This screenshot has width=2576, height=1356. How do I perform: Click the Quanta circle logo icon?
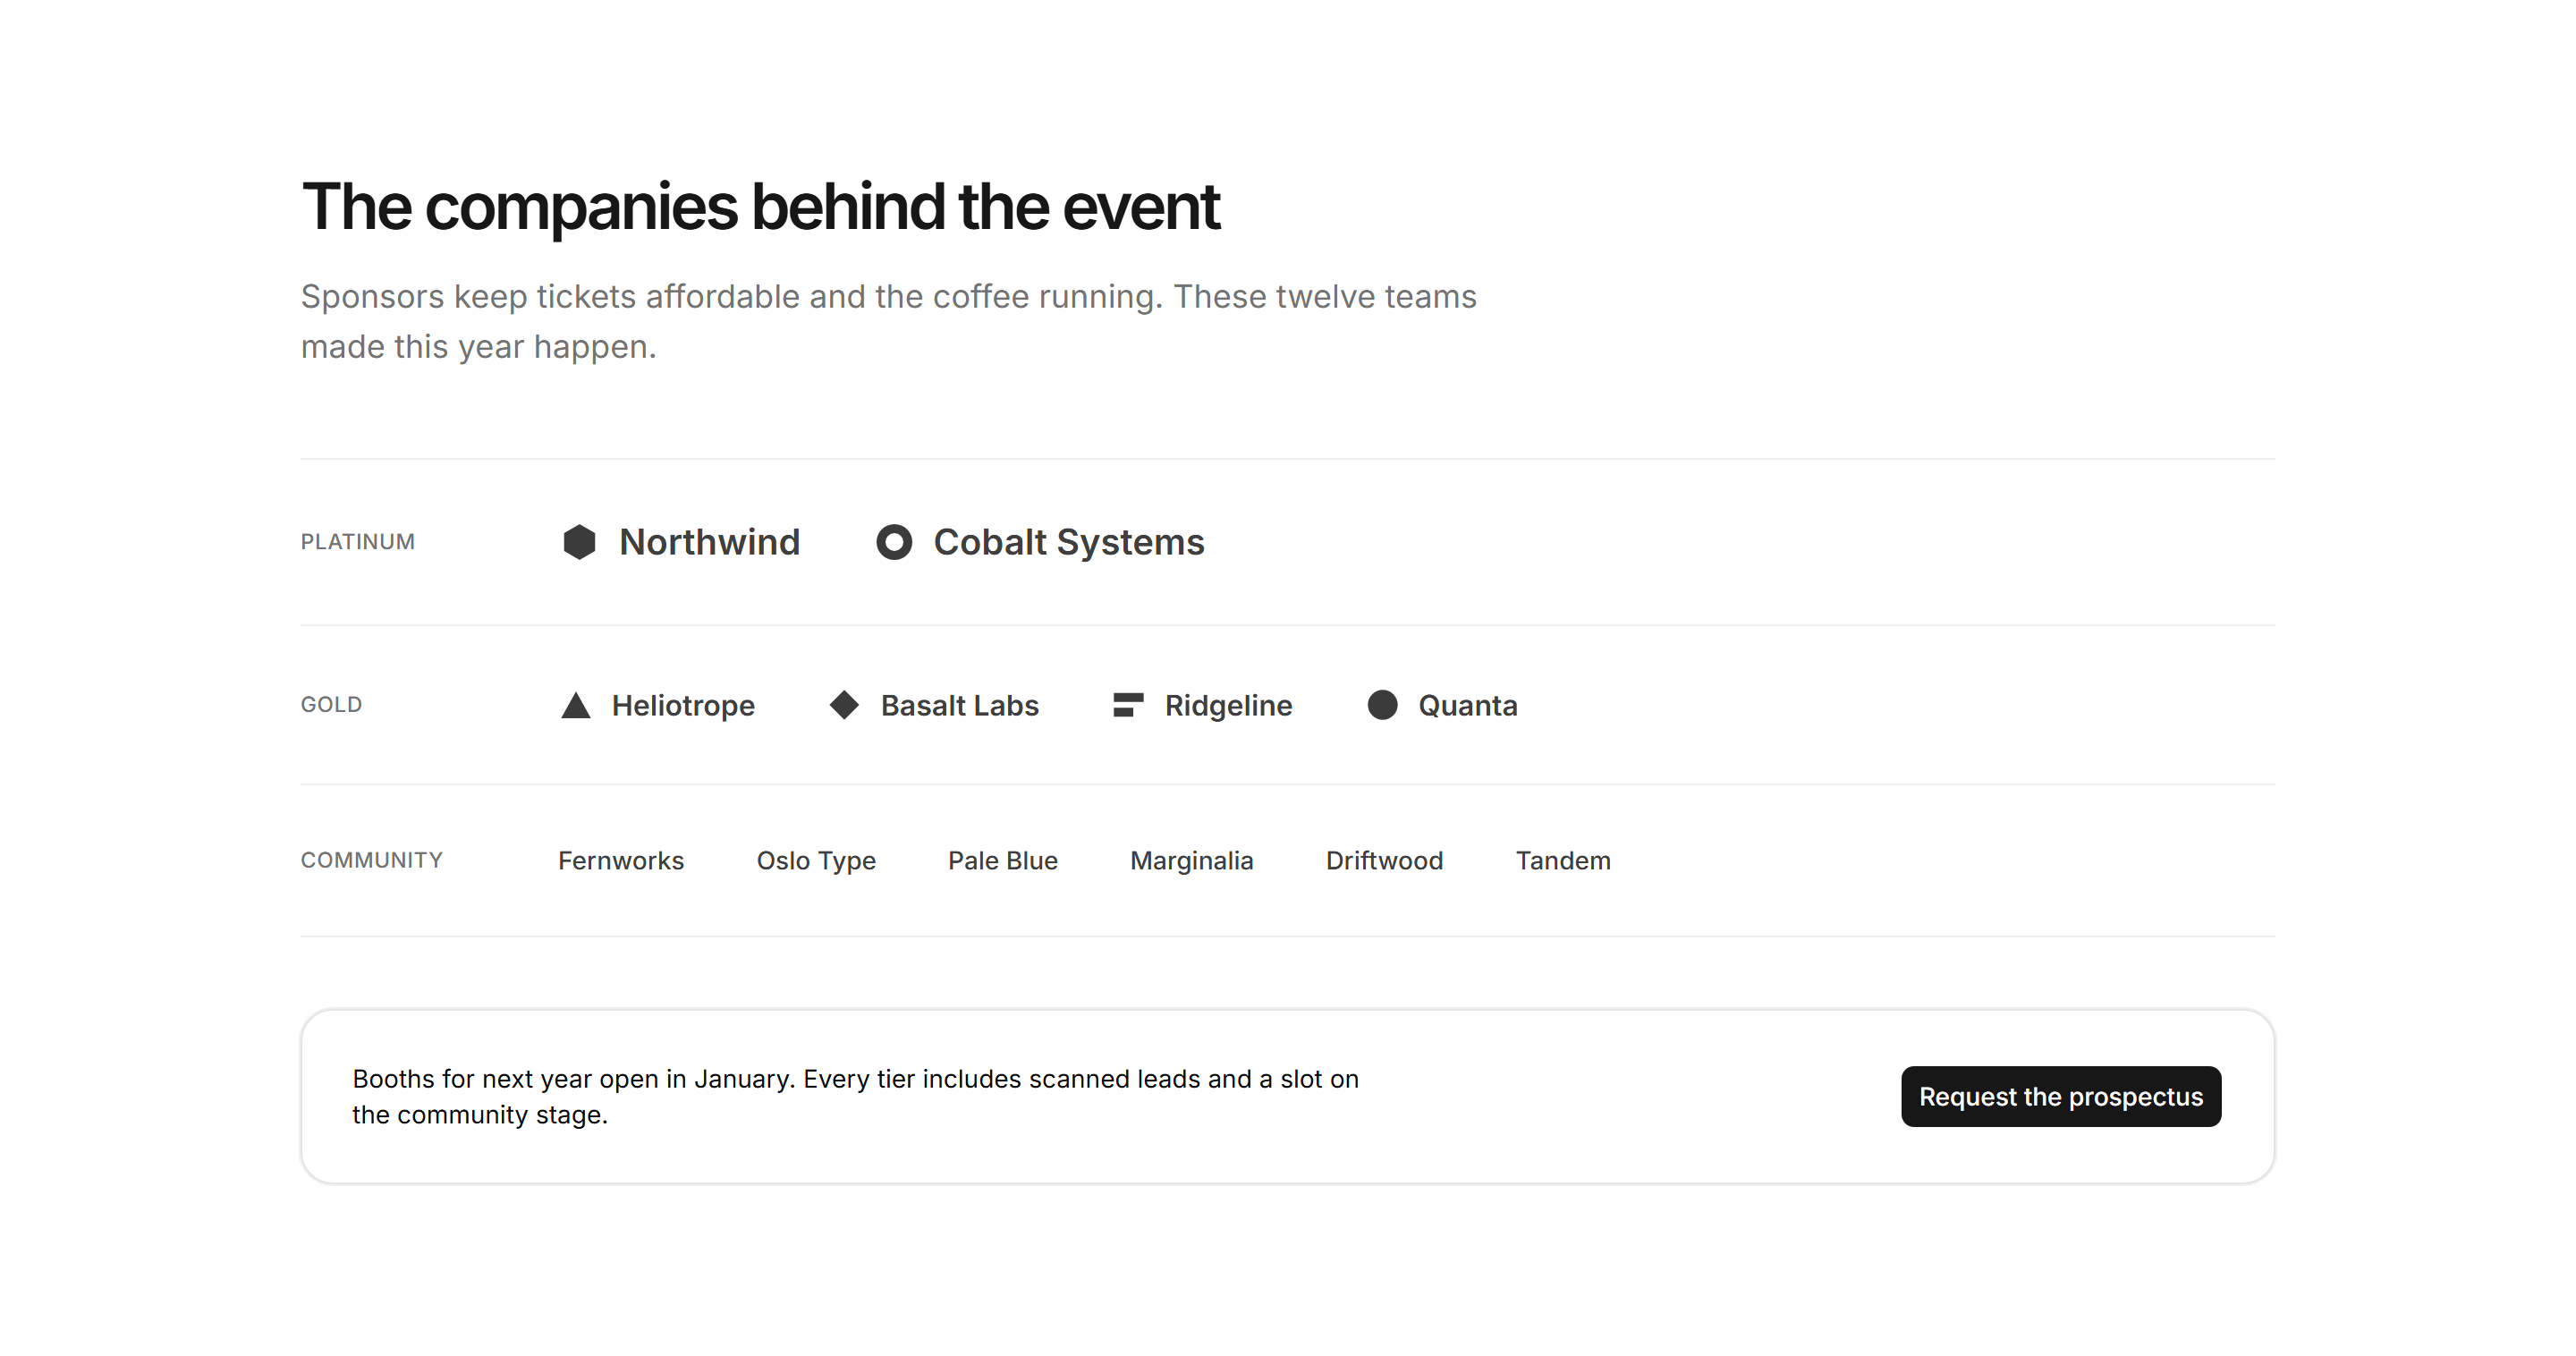[1382, 705]
